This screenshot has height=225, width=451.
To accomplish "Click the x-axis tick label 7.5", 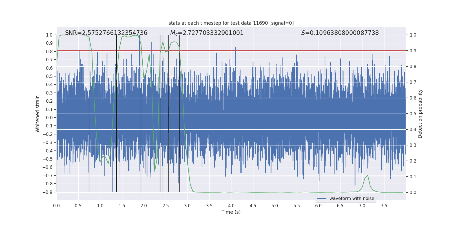I will [384, 206].
